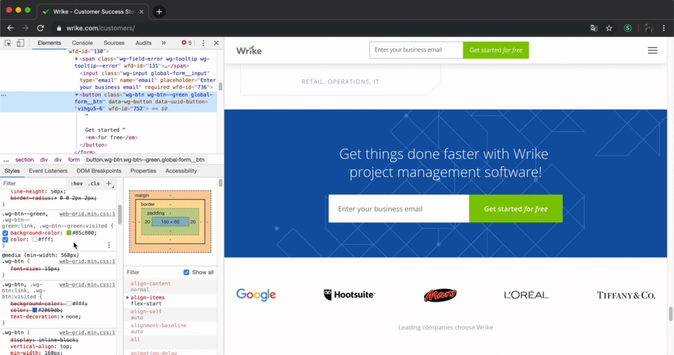Bookmark page with the star icon

click(x=609, y=28)
